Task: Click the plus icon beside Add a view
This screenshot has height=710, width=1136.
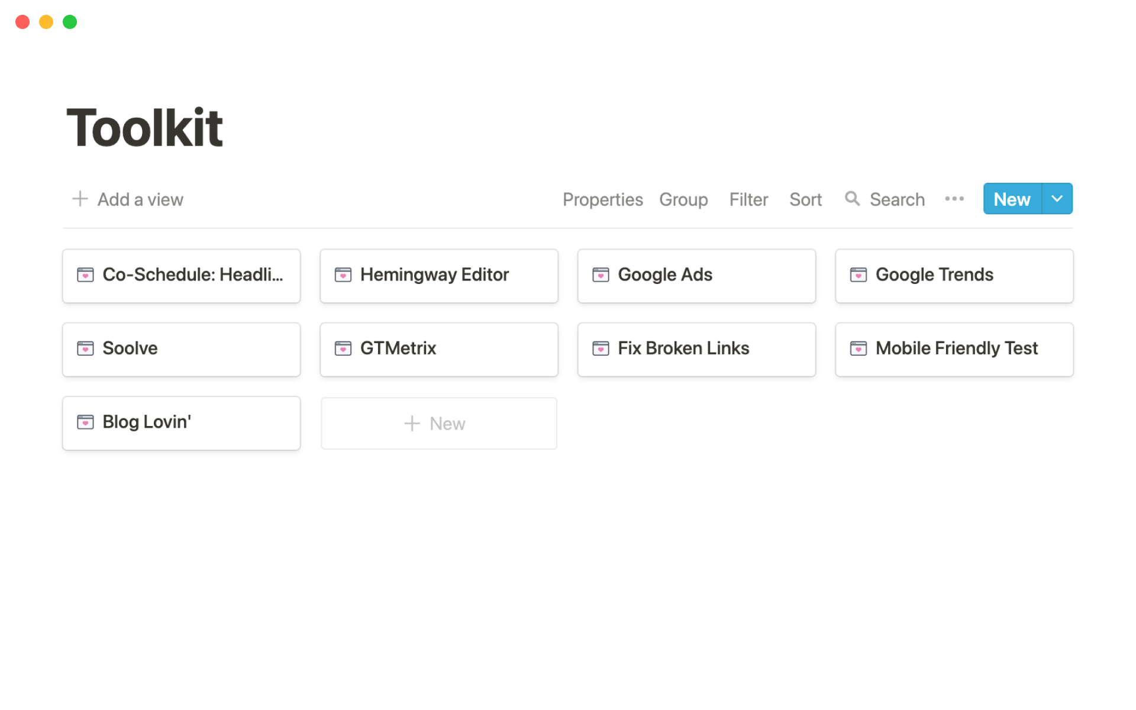Action: 80,199
